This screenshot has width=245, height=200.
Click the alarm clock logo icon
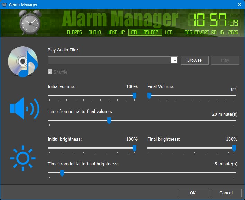pyautogui.click(x=30, y=22)
